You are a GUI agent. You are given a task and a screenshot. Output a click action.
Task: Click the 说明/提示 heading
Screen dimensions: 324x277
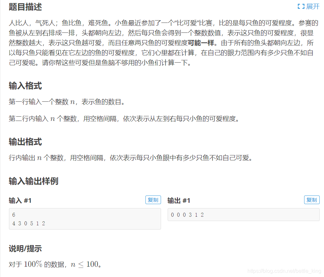pyautogui.click(x=25, y=249)
